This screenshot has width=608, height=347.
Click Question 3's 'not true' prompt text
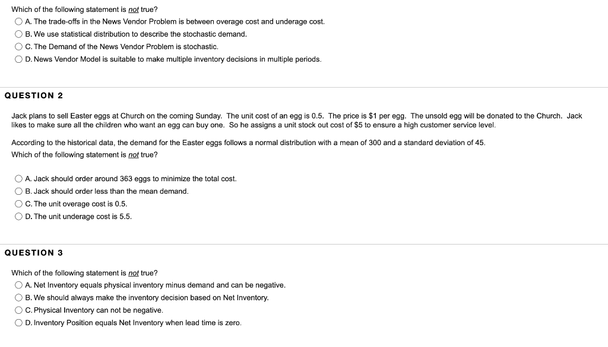pos(84,273)
